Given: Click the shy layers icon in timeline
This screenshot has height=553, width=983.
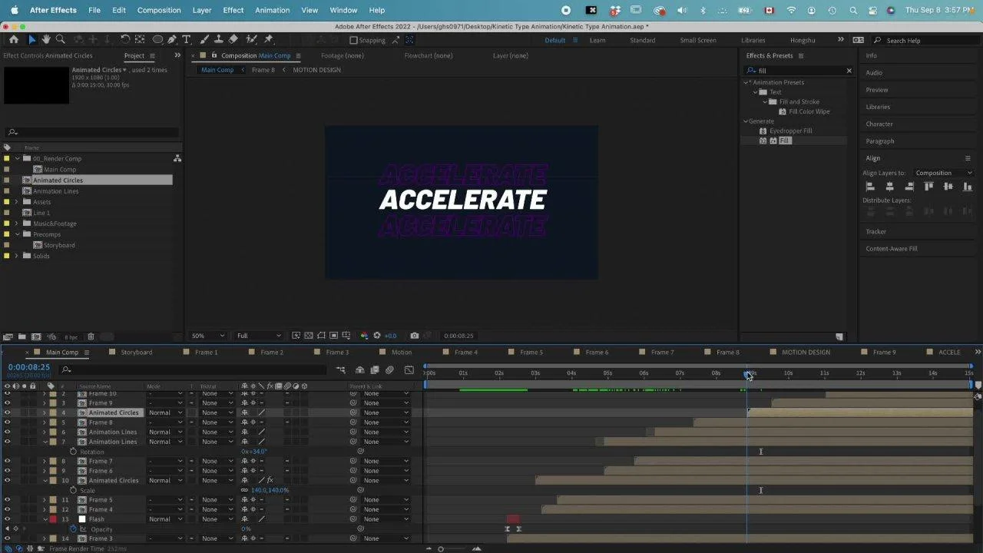Looking at the screenshot, I should 359,369.
